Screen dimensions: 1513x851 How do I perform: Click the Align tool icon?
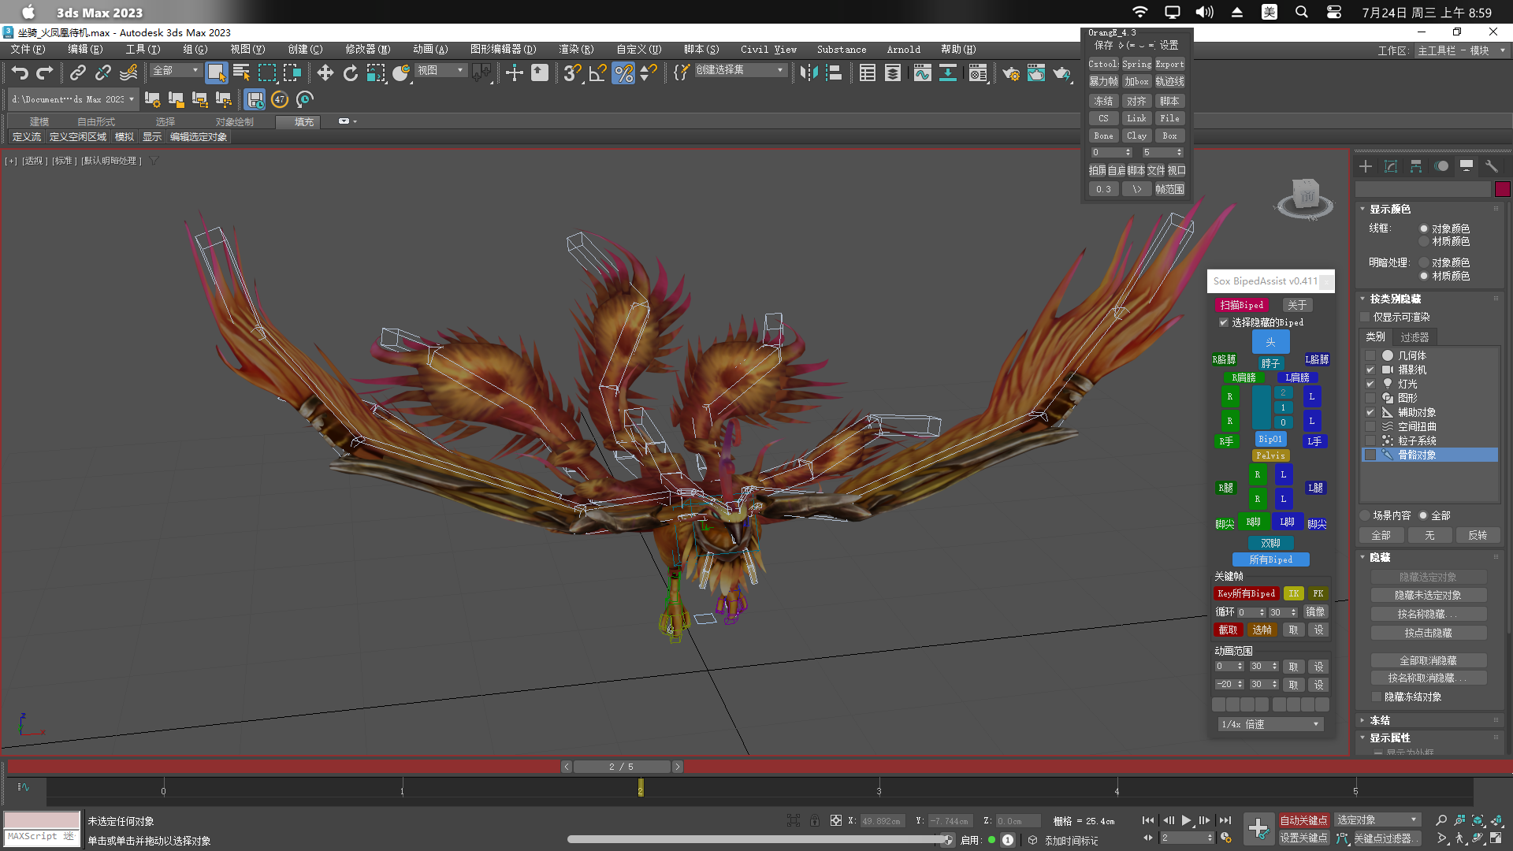pos(834,73)
